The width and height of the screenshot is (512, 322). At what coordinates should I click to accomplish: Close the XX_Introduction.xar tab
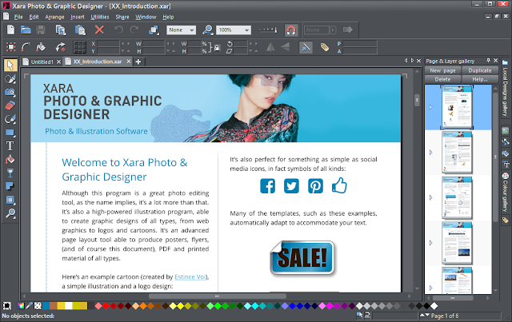(x=129, y=62)
